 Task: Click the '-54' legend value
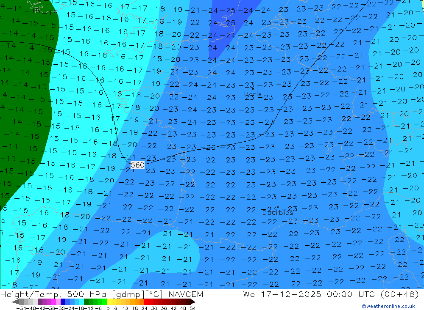pos(21,308)
